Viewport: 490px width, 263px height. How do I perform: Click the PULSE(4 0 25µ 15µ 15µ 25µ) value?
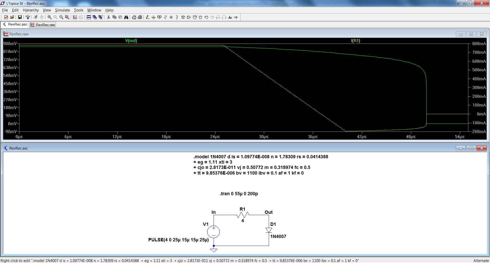[178, 240]
